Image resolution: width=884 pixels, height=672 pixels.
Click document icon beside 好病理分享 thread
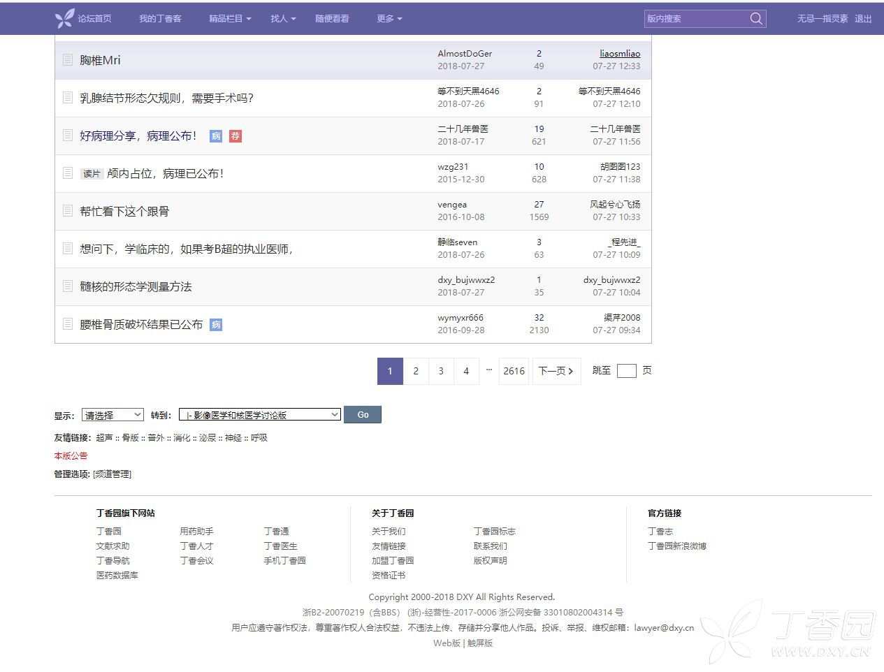68,135
